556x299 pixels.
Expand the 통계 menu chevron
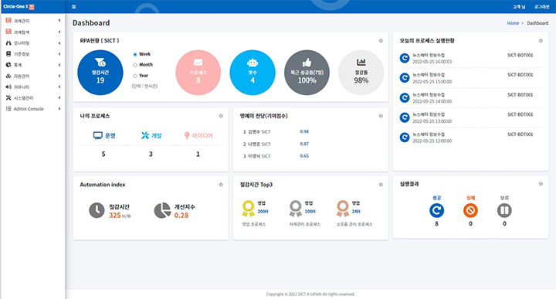click(x=59, y=65)
